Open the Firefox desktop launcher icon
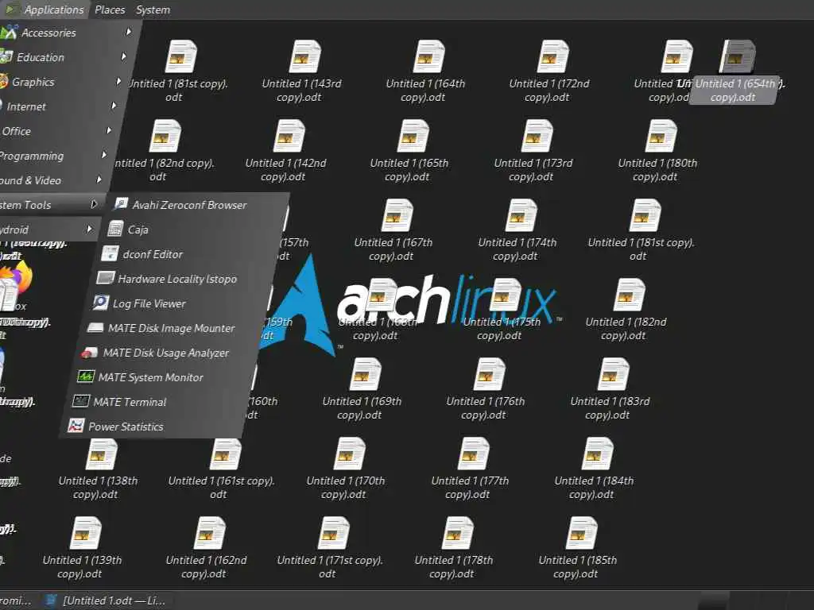 (17, 277)
